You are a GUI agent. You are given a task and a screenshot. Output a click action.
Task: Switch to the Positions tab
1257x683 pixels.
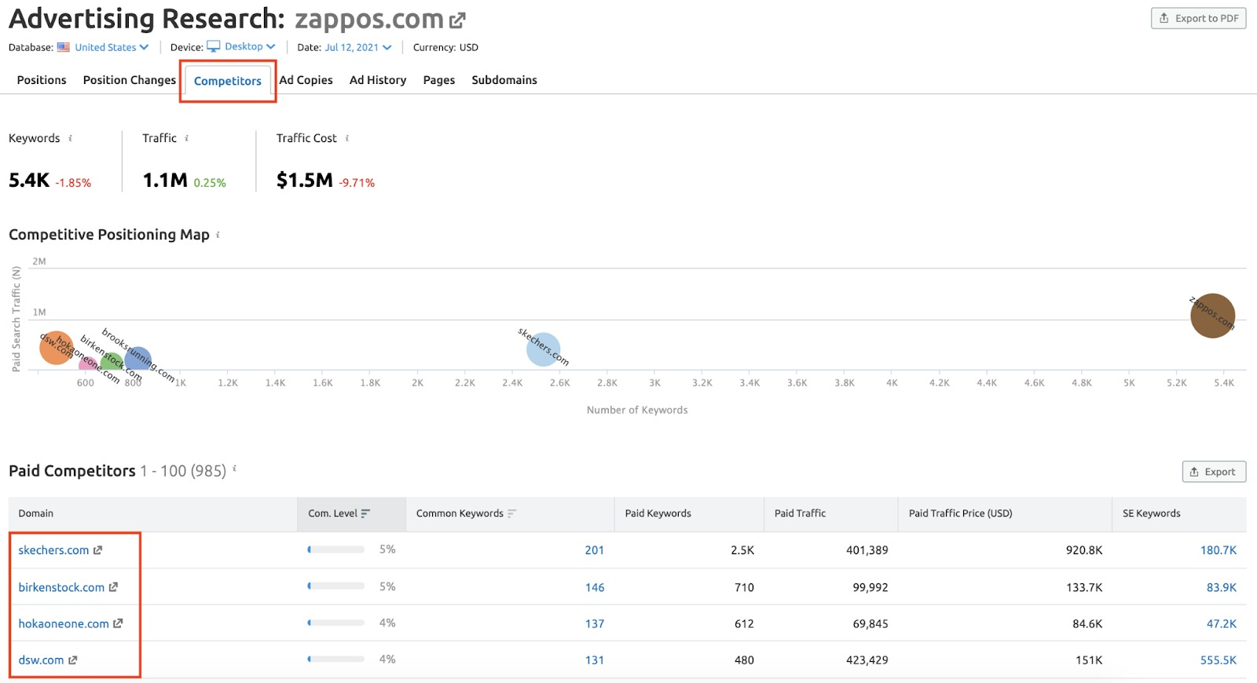tap(42, 80)
